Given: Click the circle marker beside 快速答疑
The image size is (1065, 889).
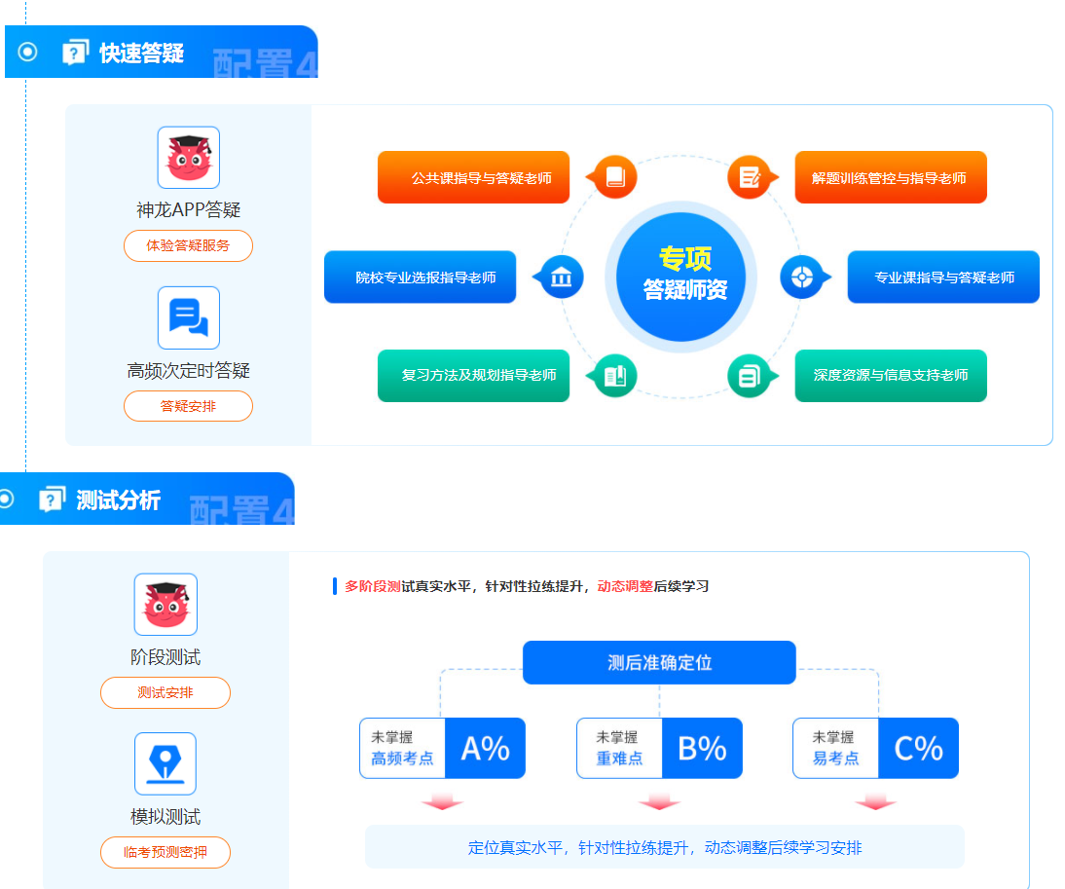Looking at the screenshot, I should click(27, 52).
